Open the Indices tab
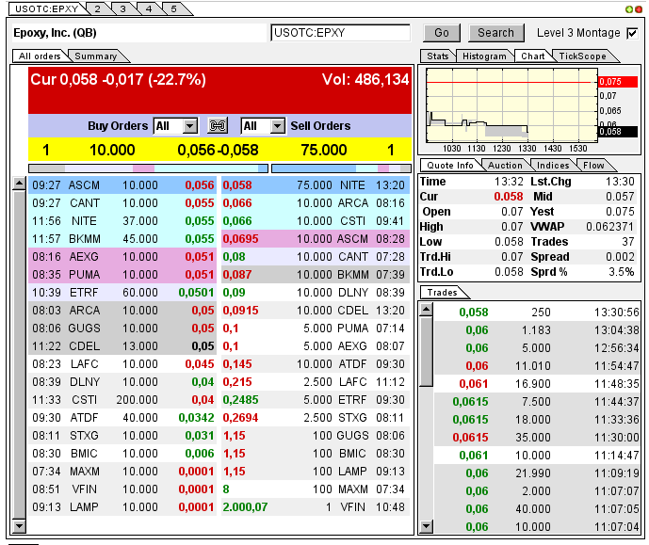This screenshot has width=649, height=545. pos(553,166)
